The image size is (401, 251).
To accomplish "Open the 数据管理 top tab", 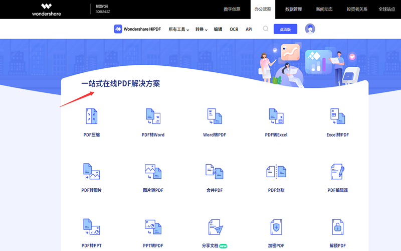I will (x=293, y=9).
